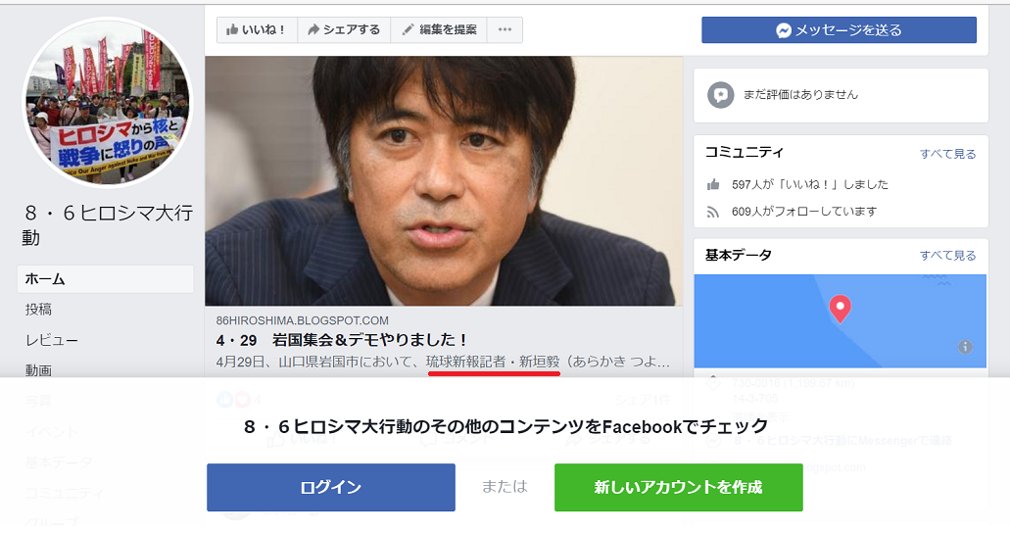This screenshot has height=533, width=1010.
Task: Click 609人がフォローしています text
Action: (x=804, y=212)
